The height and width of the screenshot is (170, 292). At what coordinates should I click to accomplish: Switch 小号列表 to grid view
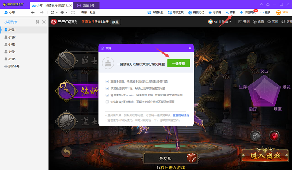[37, 22]
